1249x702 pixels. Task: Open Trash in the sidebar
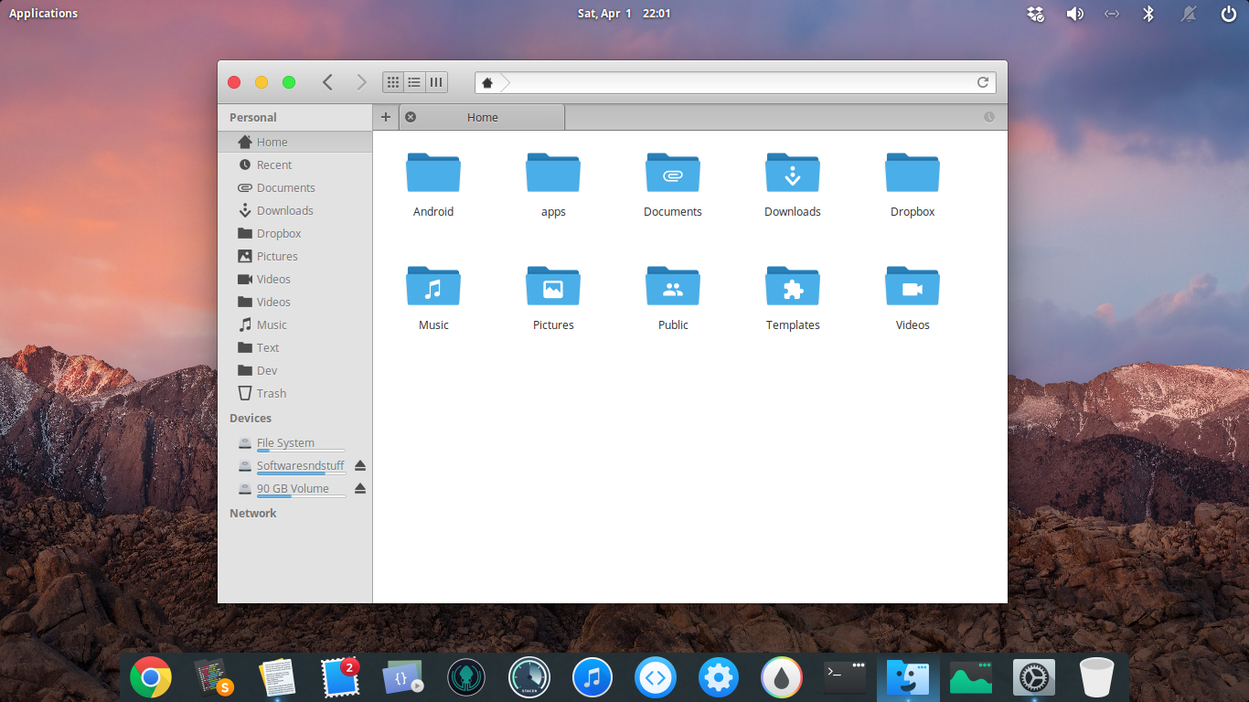[x=294, y=393]
